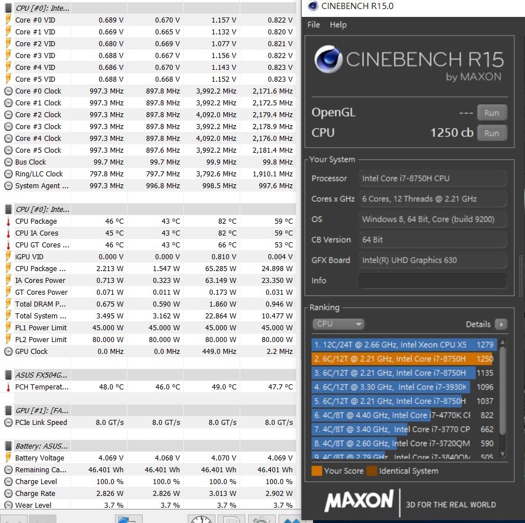Screen dimensions: 525x523
Task: Click the Wear Level row label
Action: [x=33, y=506]
